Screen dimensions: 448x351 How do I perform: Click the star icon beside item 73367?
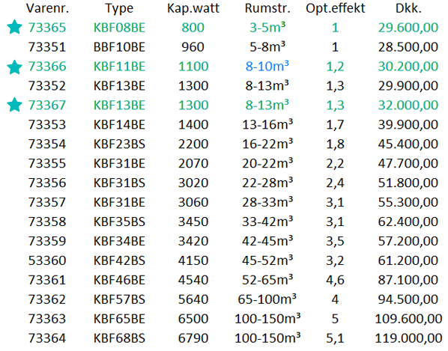pos(14,105)
